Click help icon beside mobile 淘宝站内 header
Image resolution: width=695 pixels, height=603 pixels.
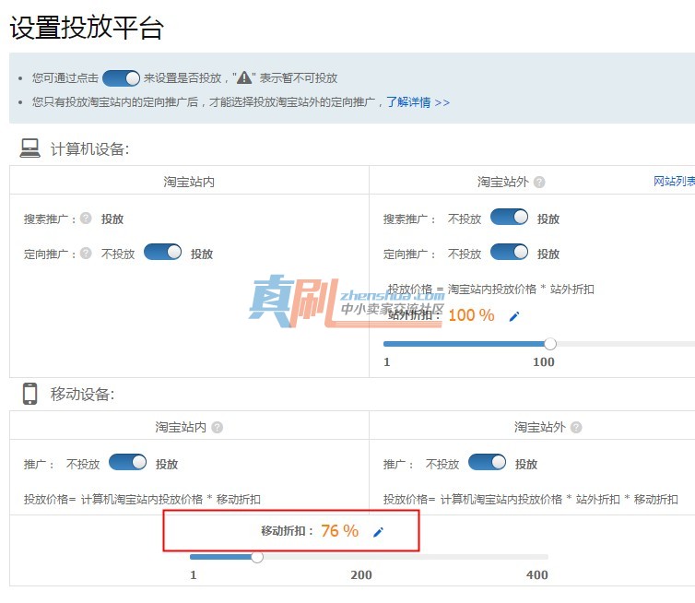(218, 427)
